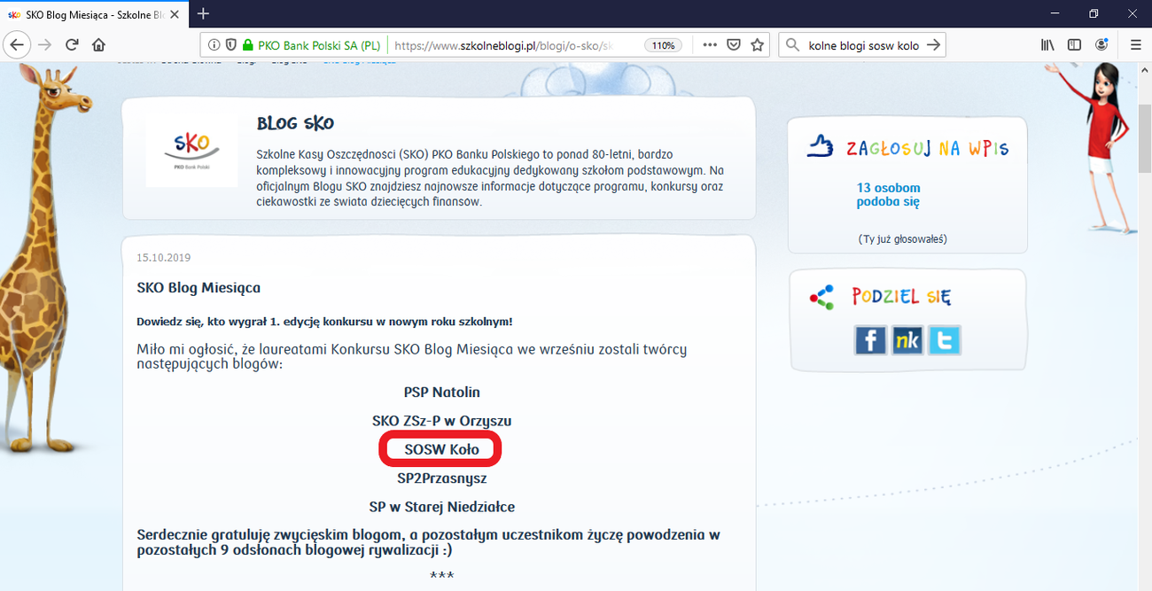Open tracking protection shield icon
Screen dimensions: 1152x591
click(x=230, y=45)
